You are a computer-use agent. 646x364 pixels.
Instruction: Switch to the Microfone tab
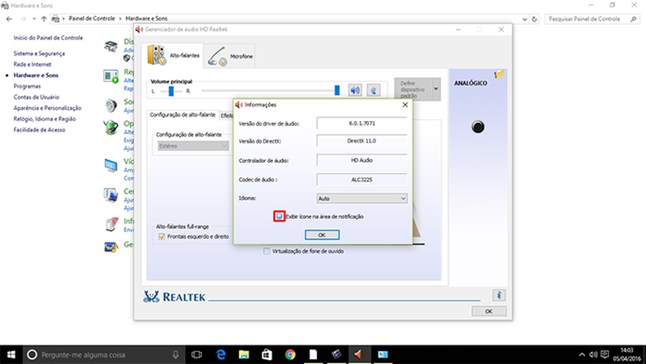230,56
